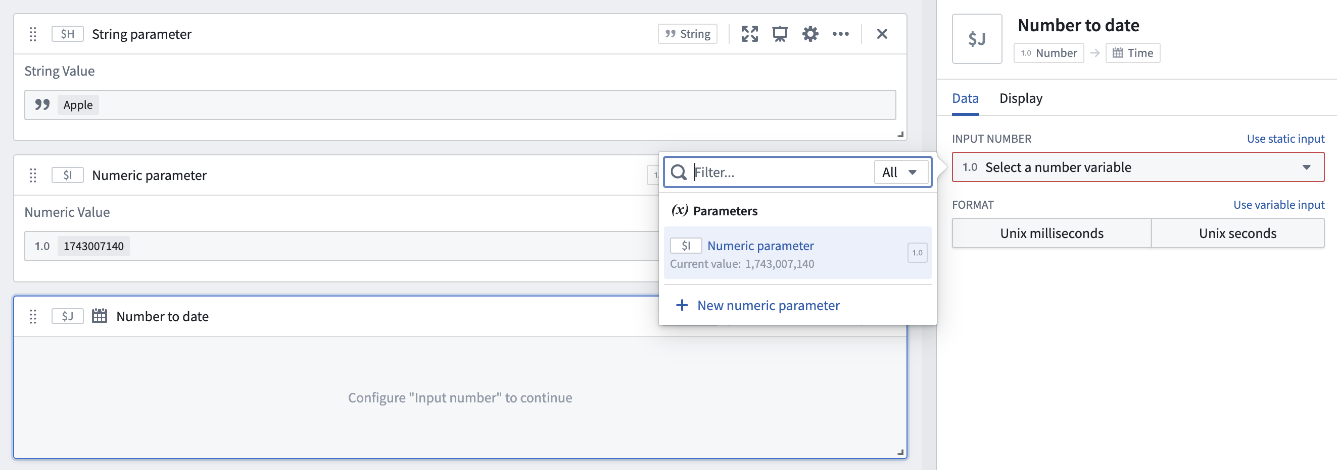Click drag handle of Number to date card
This screenshot has height=470, width=1337.
(33, 317)
